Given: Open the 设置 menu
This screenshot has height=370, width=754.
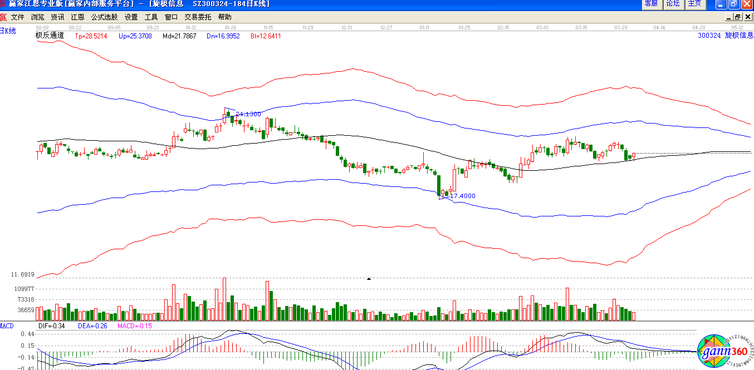Looking at the screenshot, I should click(131, 17).
